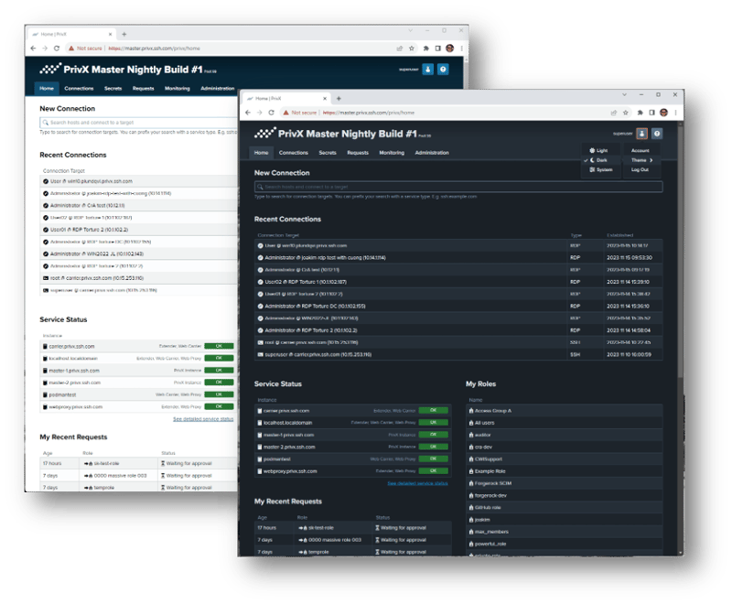The height and width of the screenshot is (604, 732).
Task: Click the help icon in light-theme window
Action: click(x=443, y=69)
